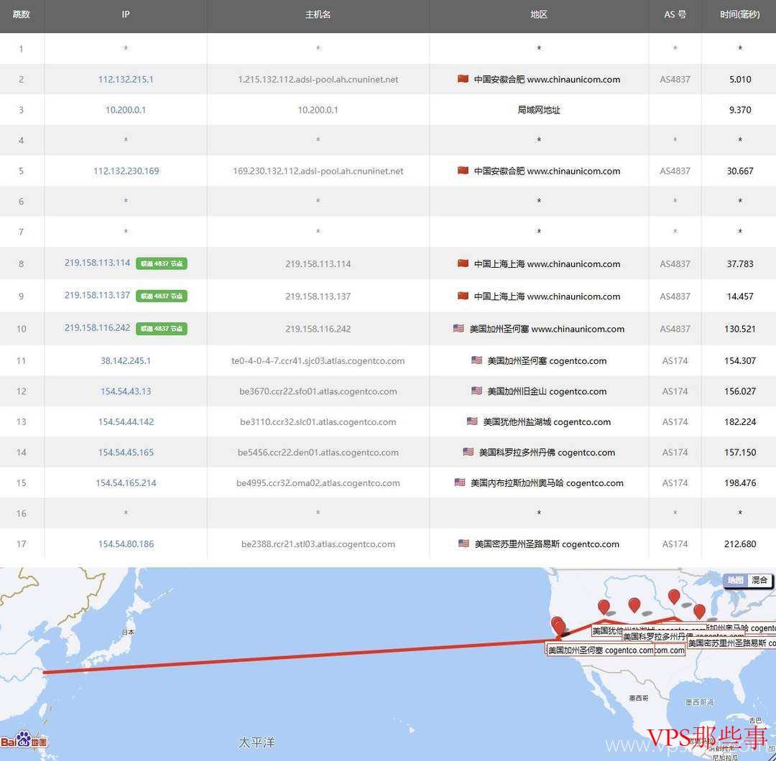Click latency value 212.680
The height and width of the screenshot is (761, 776).
740,544
